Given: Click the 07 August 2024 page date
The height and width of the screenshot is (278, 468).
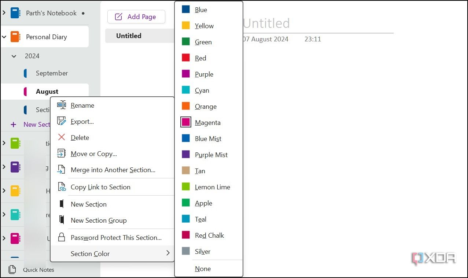Looking at the screenshot, I should pyautogui.click(x=265, y=39).
